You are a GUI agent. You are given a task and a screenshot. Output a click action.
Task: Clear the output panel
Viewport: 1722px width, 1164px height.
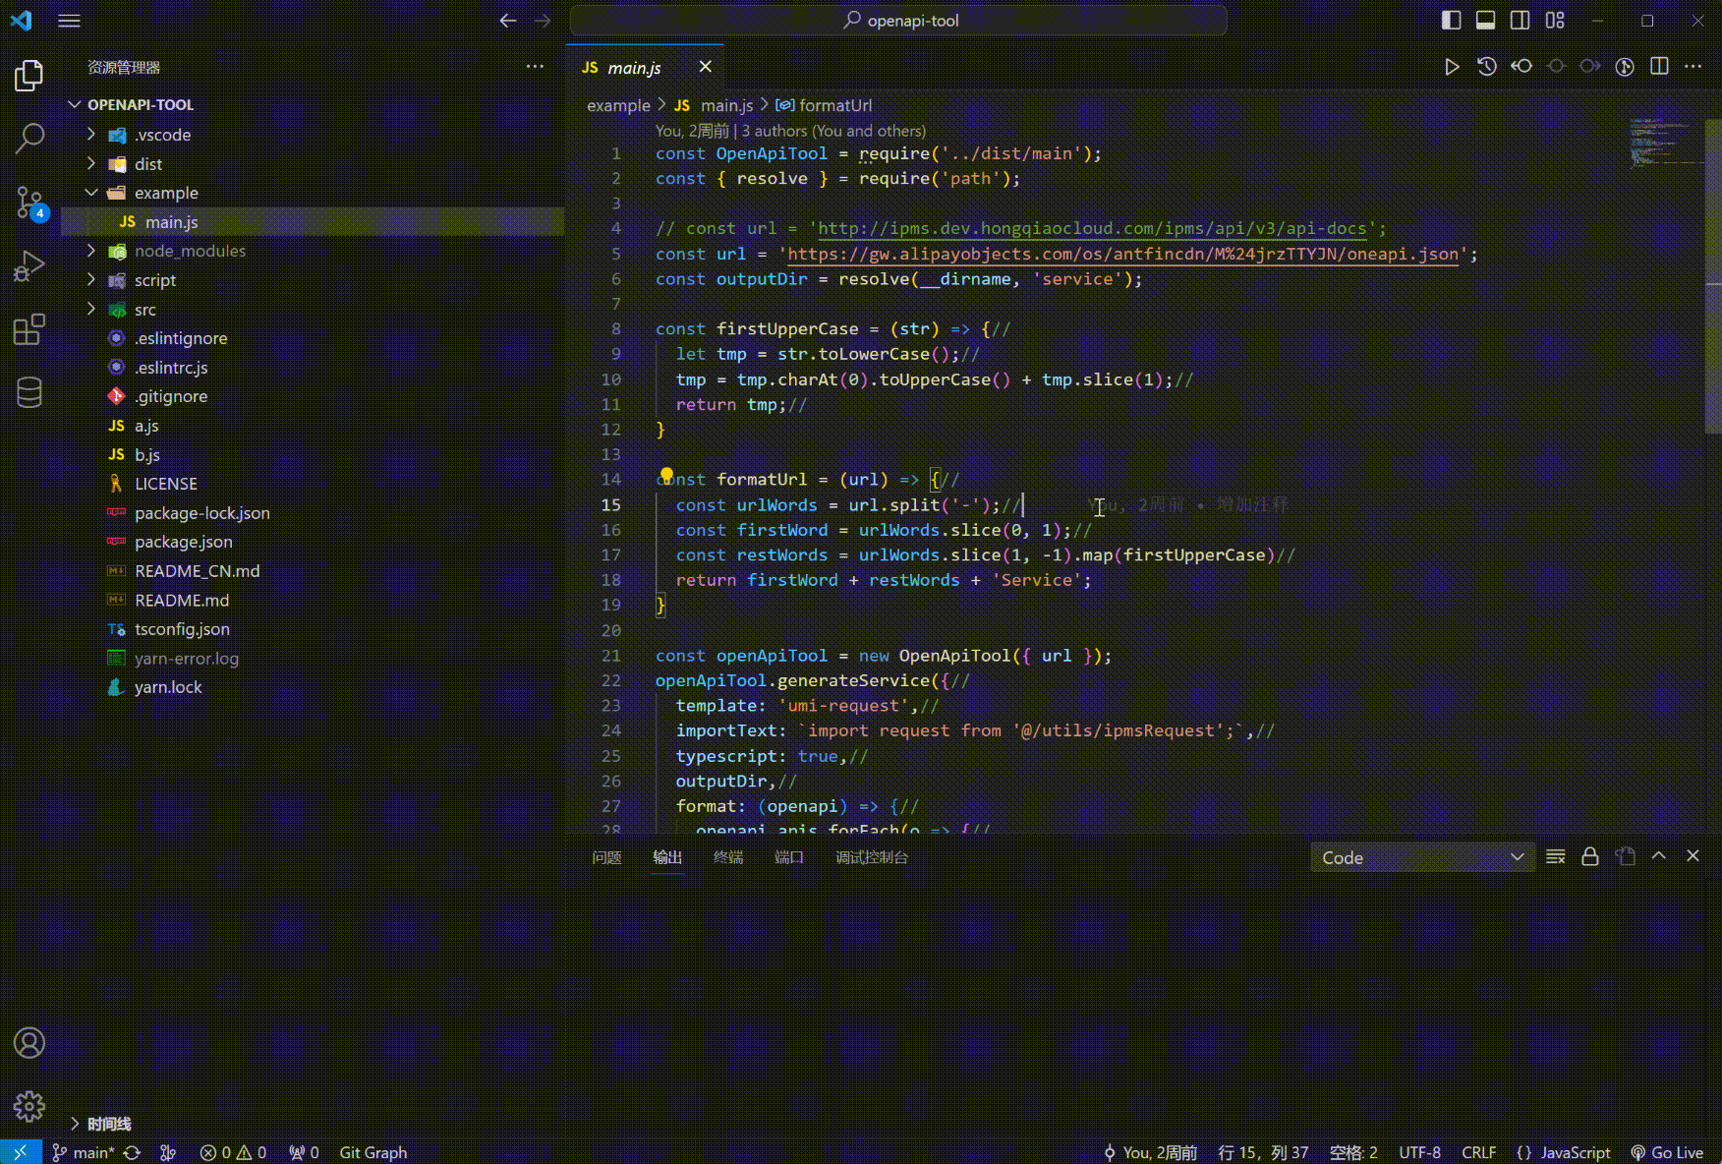(x=1555, y=856)
